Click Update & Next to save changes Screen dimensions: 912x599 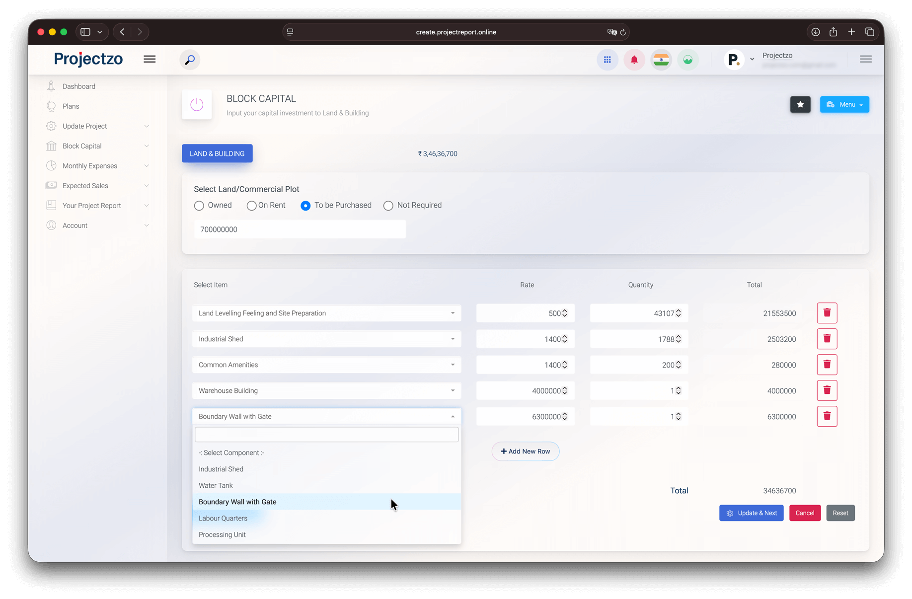coord(751,513)
